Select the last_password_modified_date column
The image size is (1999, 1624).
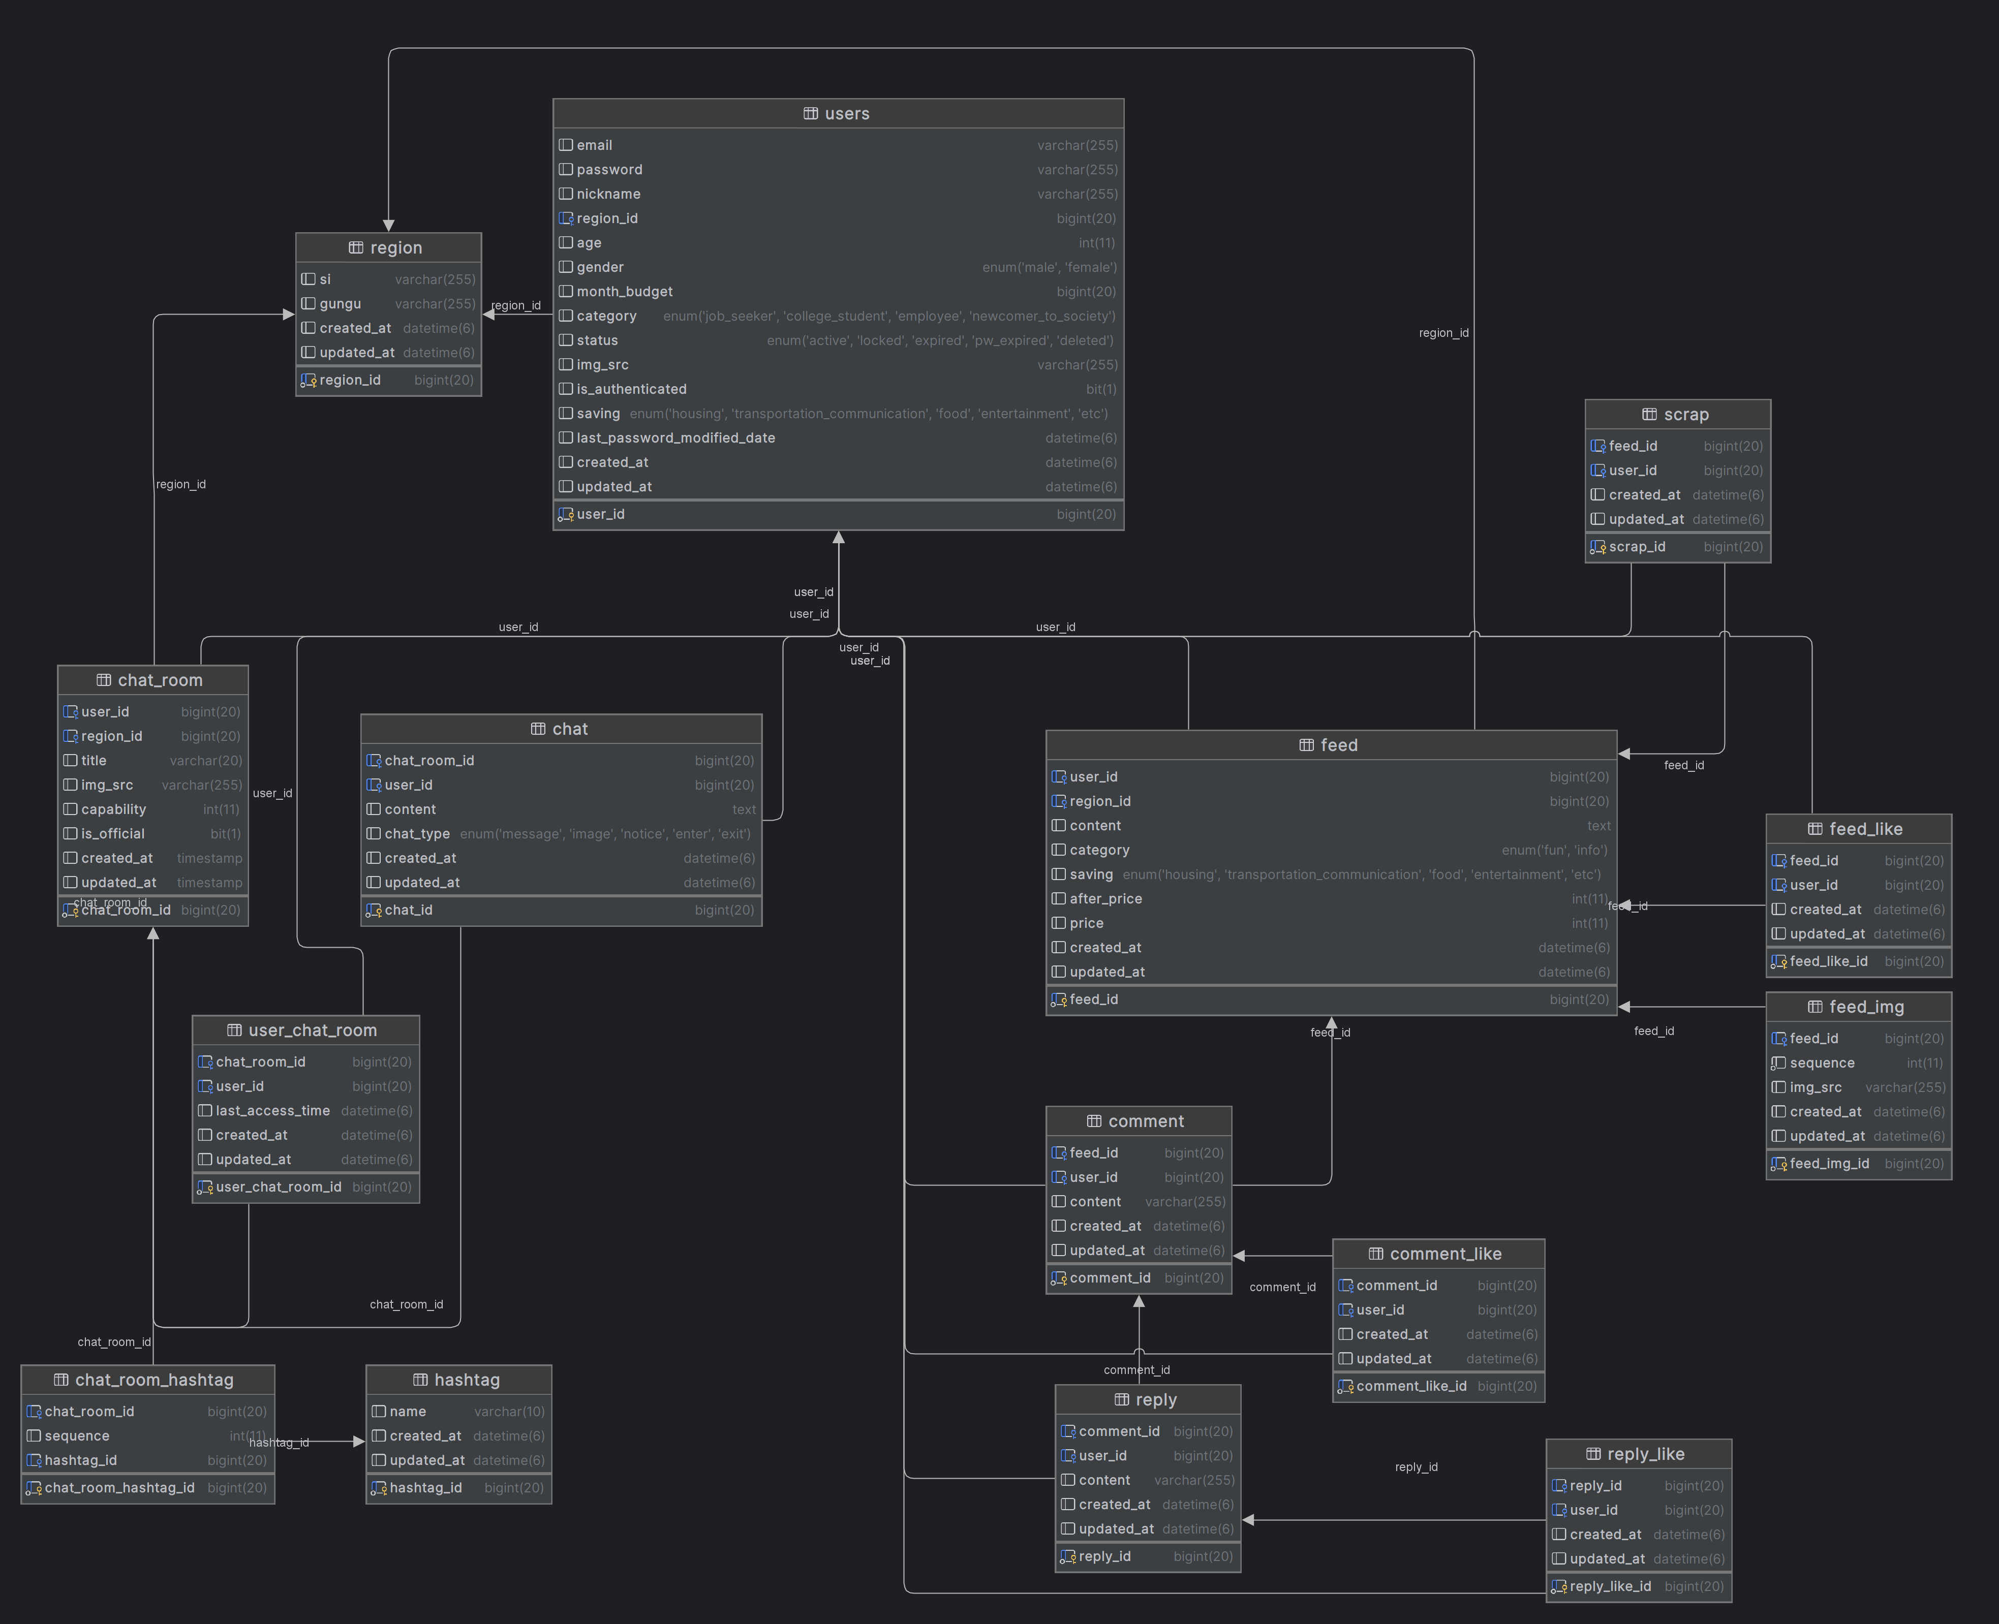pos(839,438)
